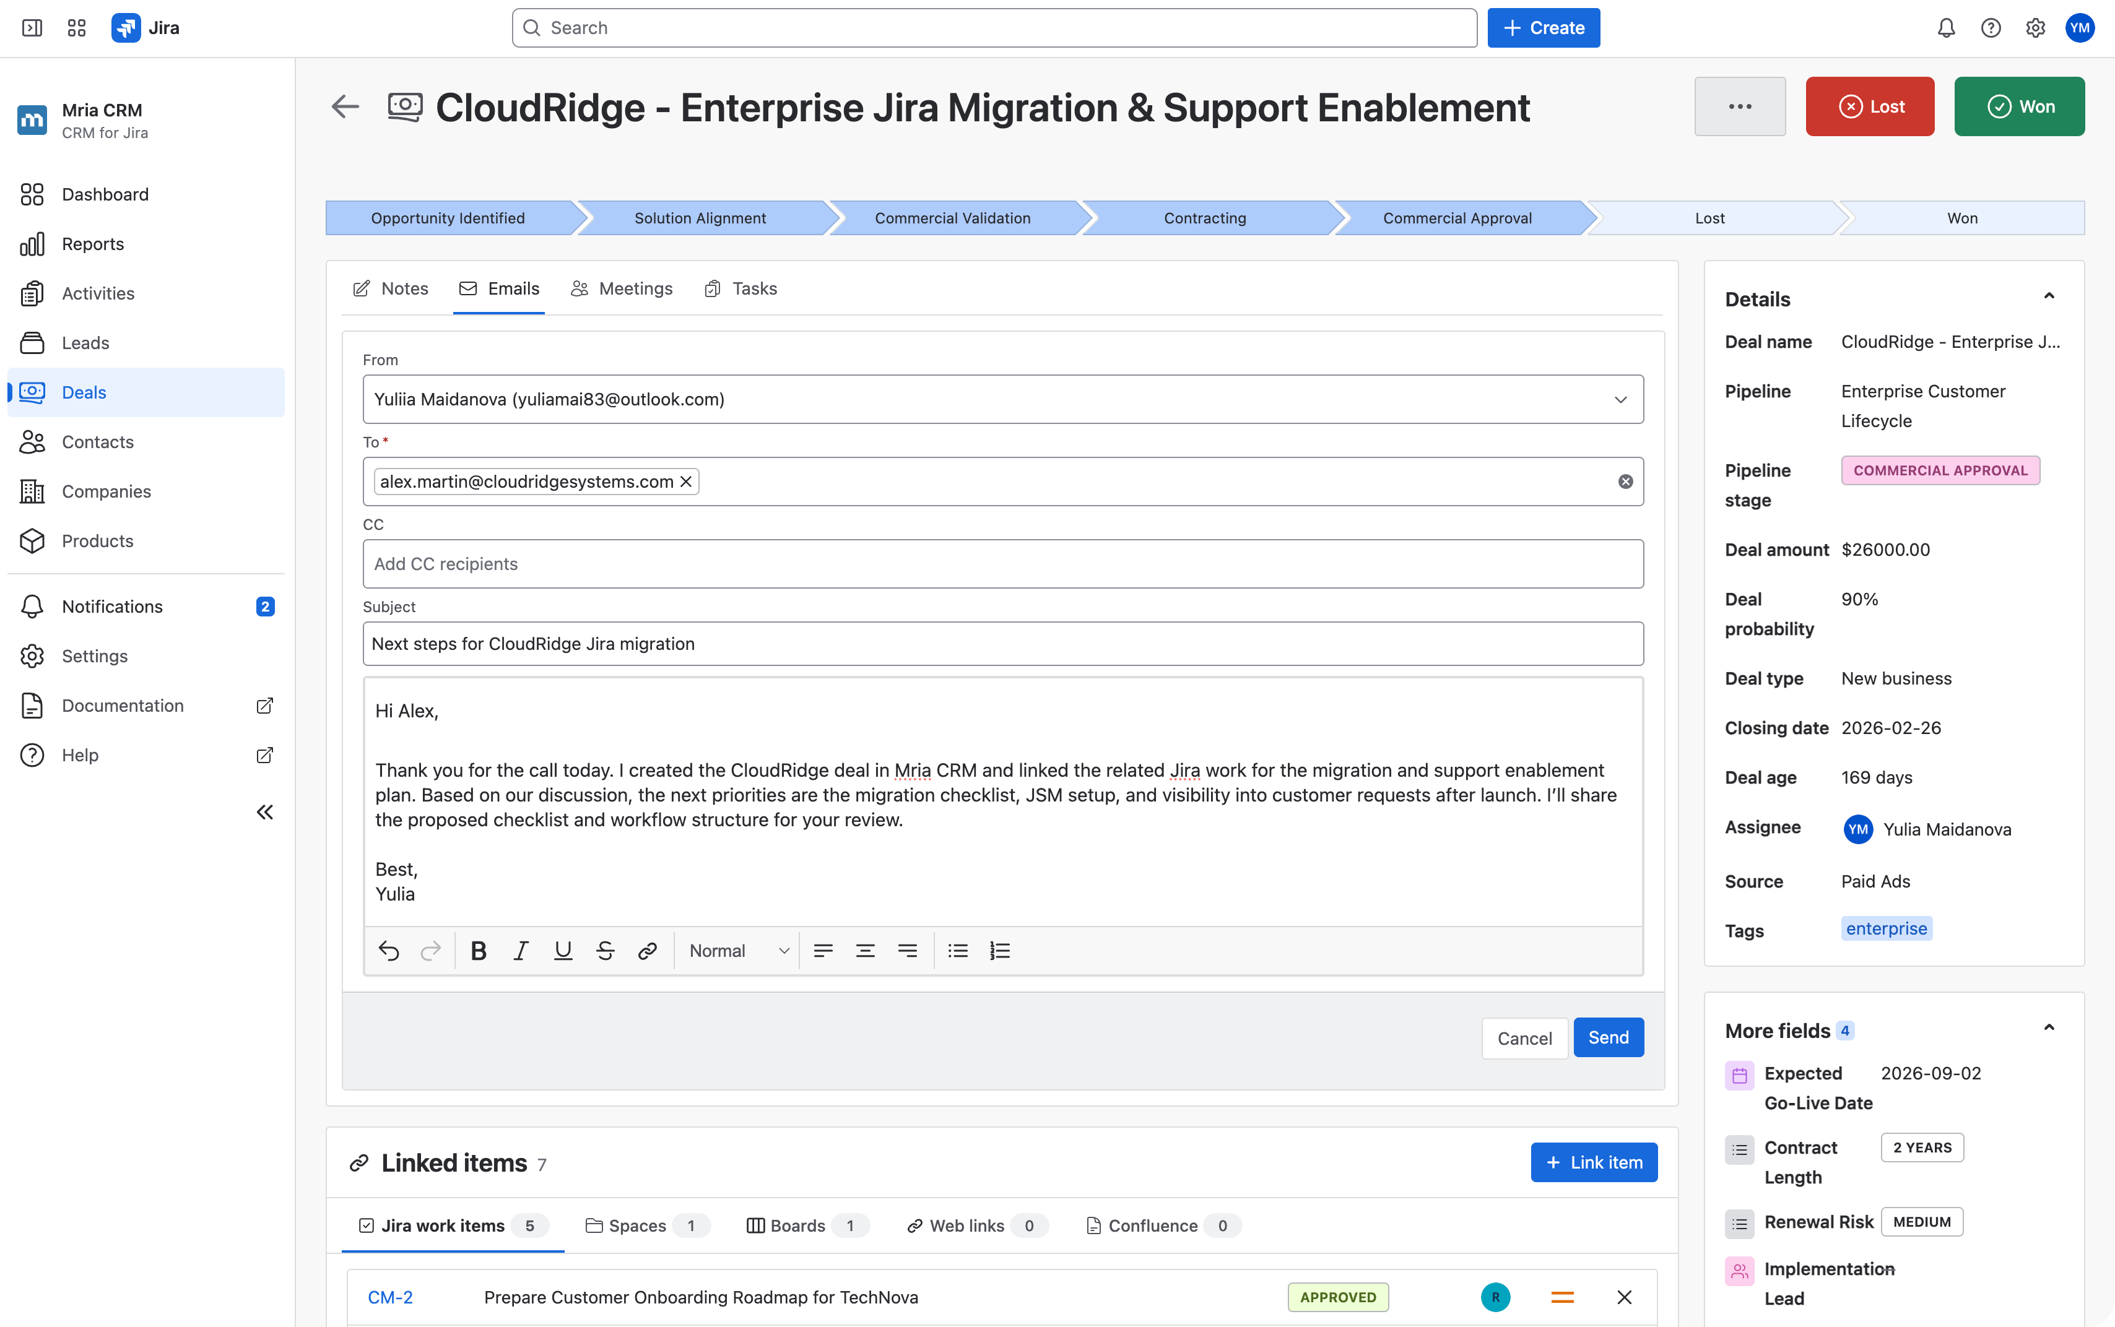Open the help question mark icon
Image resolution: width=2115 pixels, height=1327 pixels.
tap(1991, 28)
